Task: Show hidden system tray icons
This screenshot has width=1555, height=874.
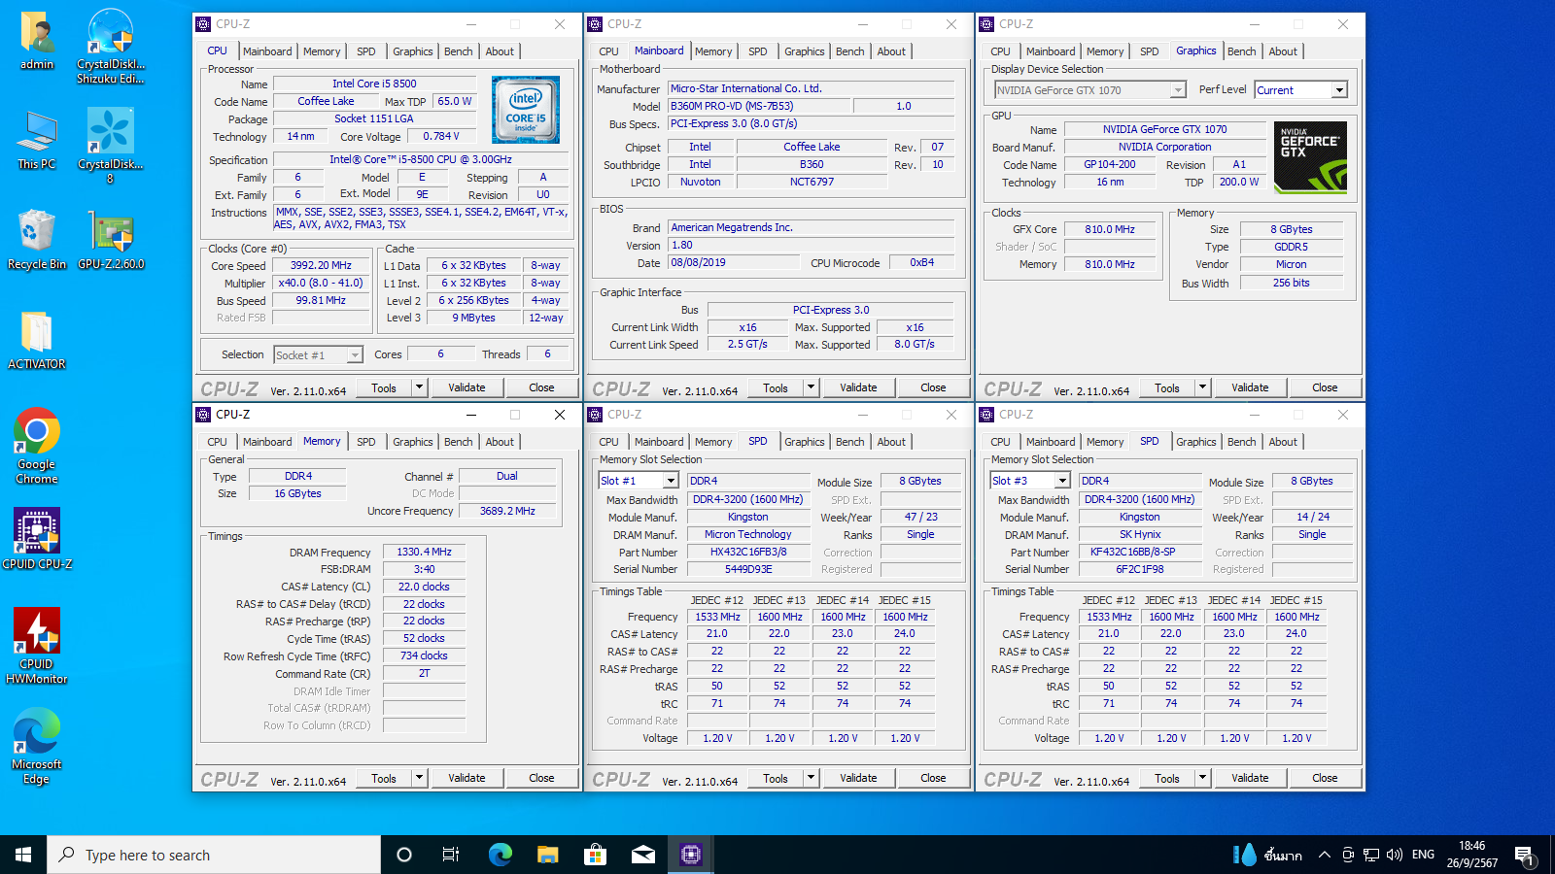Action: point(1324,855)
